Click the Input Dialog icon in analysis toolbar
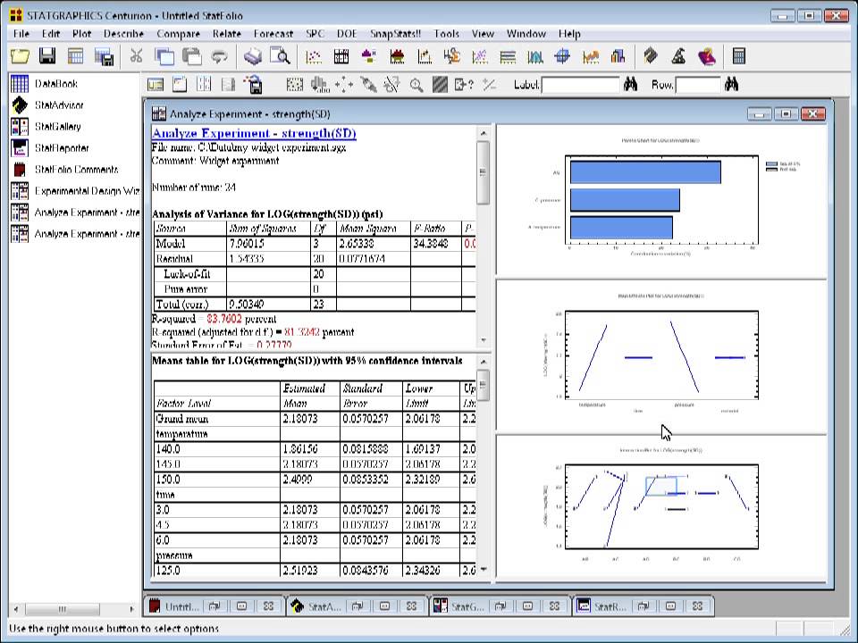Image resolution: width=858 pixels, height=643 pixels. (156, 85)
